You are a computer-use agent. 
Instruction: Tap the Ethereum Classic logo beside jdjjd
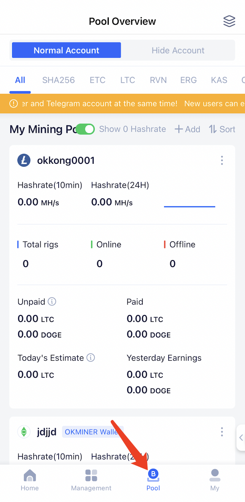coord(24,432)
